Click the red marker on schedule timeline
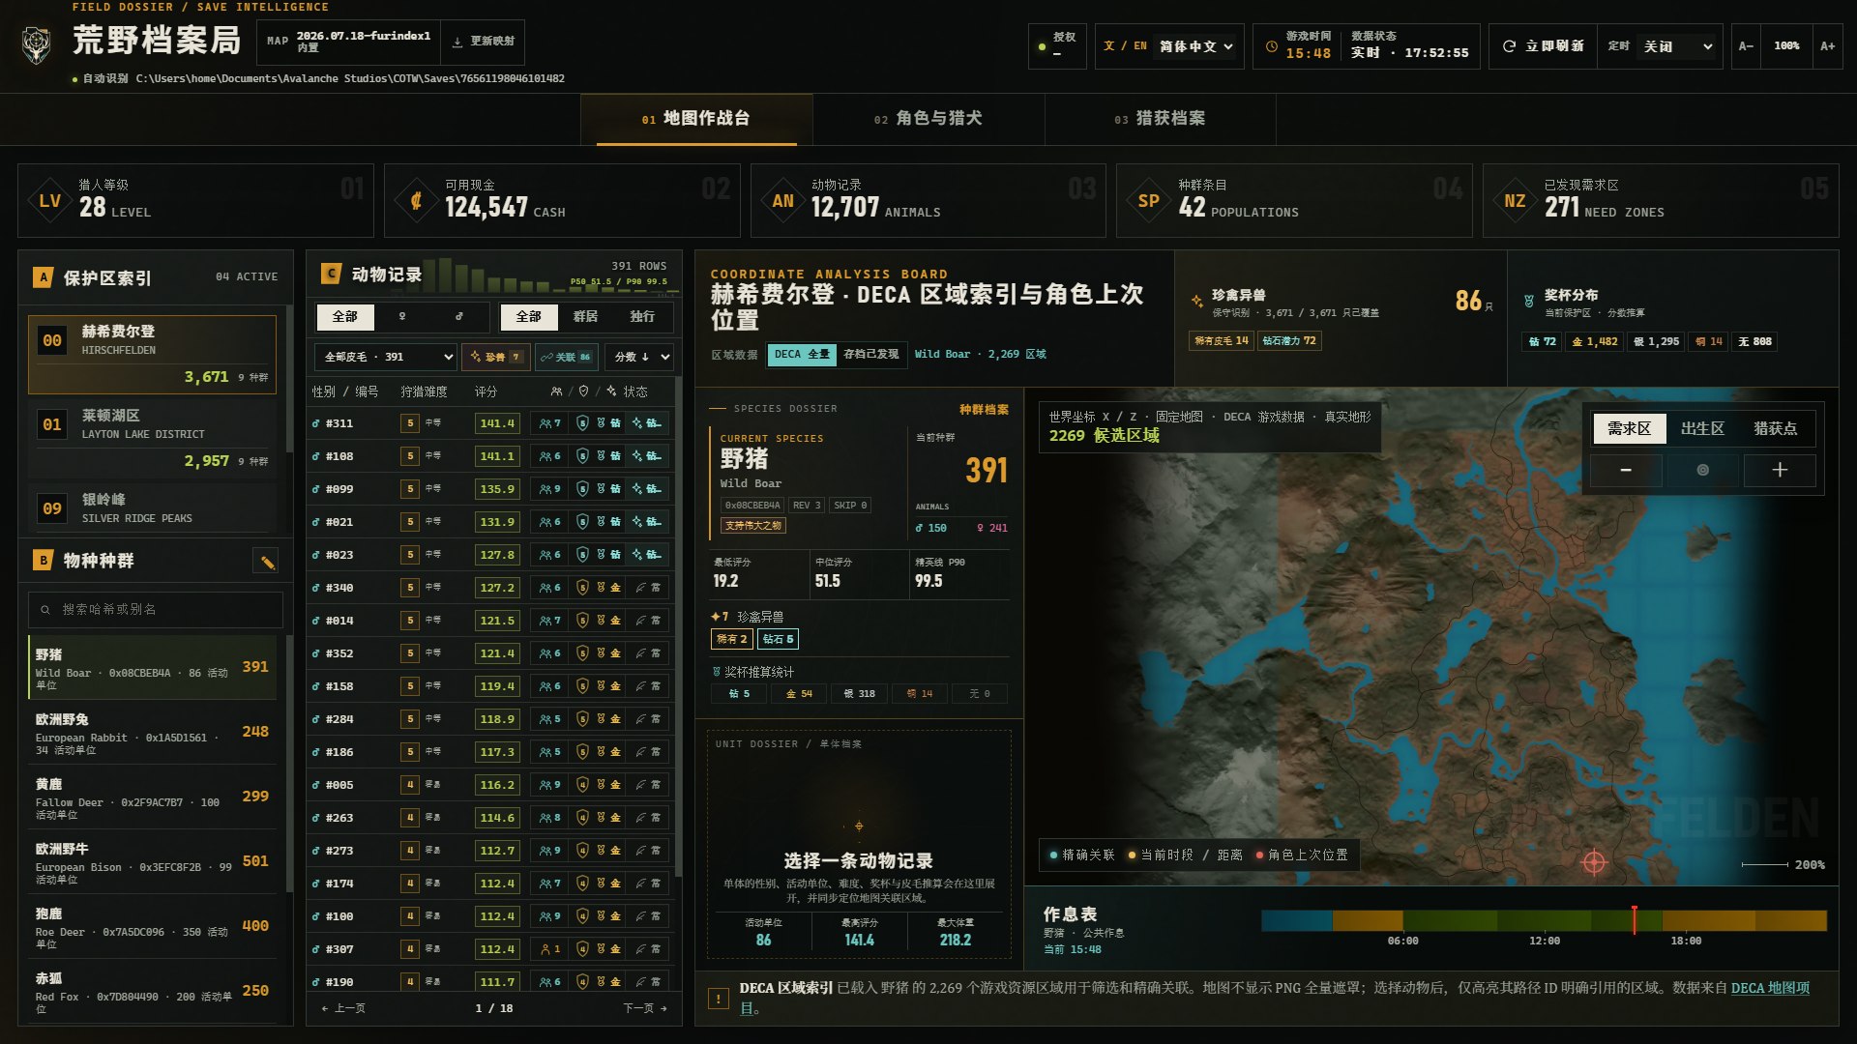1857x1044 pixels. click(1635, 919)
